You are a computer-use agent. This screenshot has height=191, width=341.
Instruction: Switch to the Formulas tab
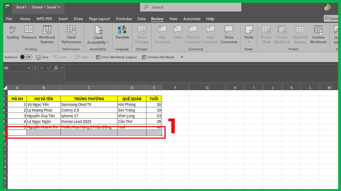(x=124, y=19)
